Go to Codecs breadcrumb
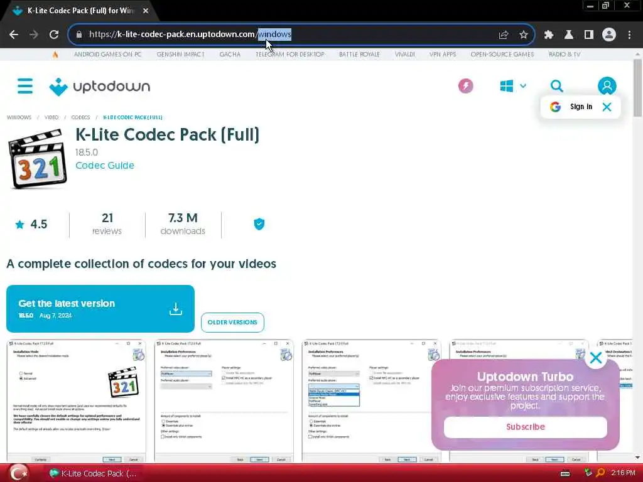This screenshot has width=643, height=482. pos(80,117)
